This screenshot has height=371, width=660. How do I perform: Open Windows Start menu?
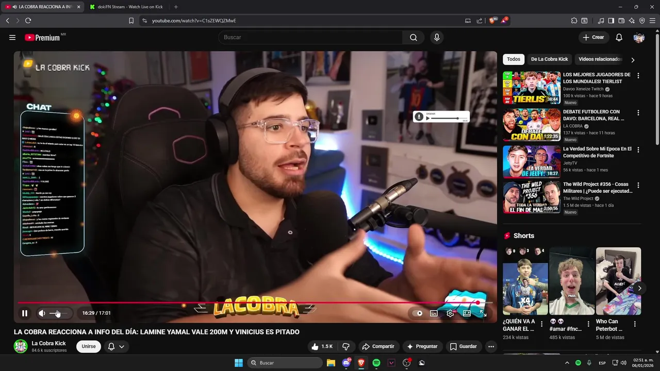(x=239, y=363)
